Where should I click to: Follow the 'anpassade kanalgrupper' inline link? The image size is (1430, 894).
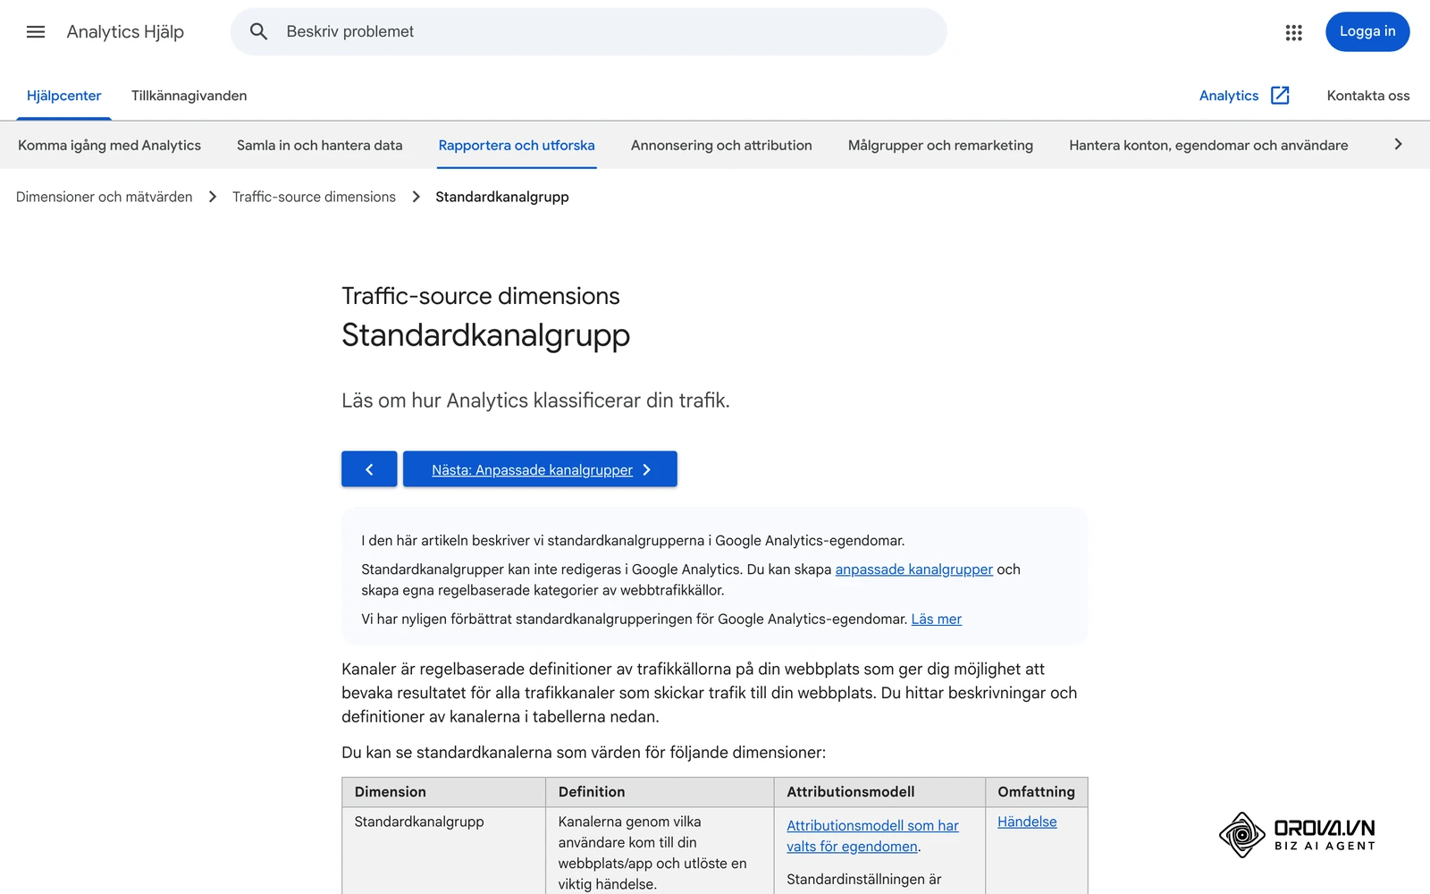pyautogui.click(x=914, y=569)
